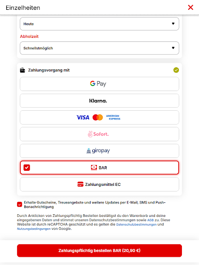199x265 pixels.
Task: Close the Einzelheiten dialog
Action: click(x=191, y=7)
